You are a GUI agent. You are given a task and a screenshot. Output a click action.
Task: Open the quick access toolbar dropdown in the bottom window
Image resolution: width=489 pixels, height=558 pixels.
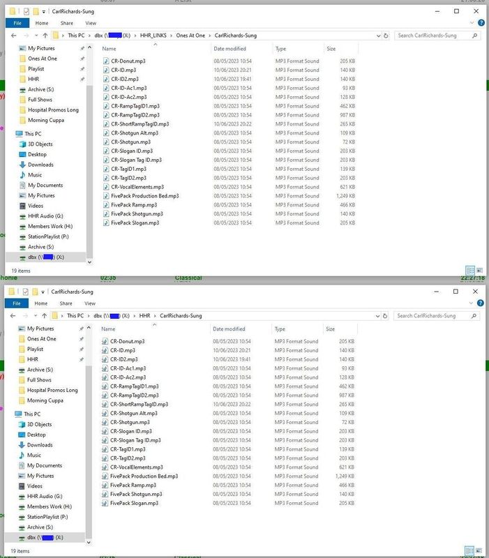[x=43, y=292]
